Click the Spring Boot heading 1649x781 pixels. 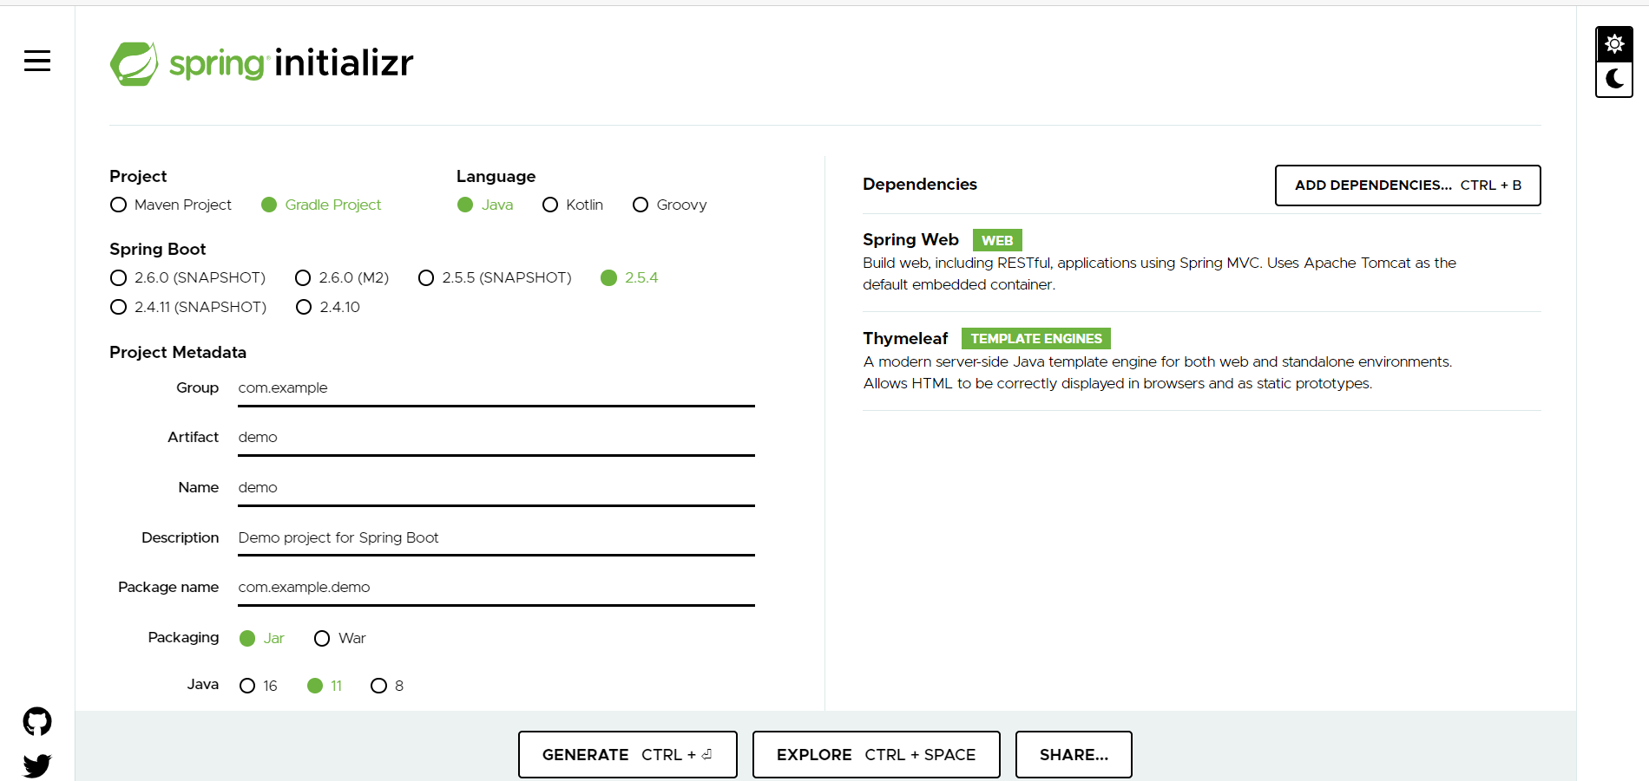tap(158, 250)
